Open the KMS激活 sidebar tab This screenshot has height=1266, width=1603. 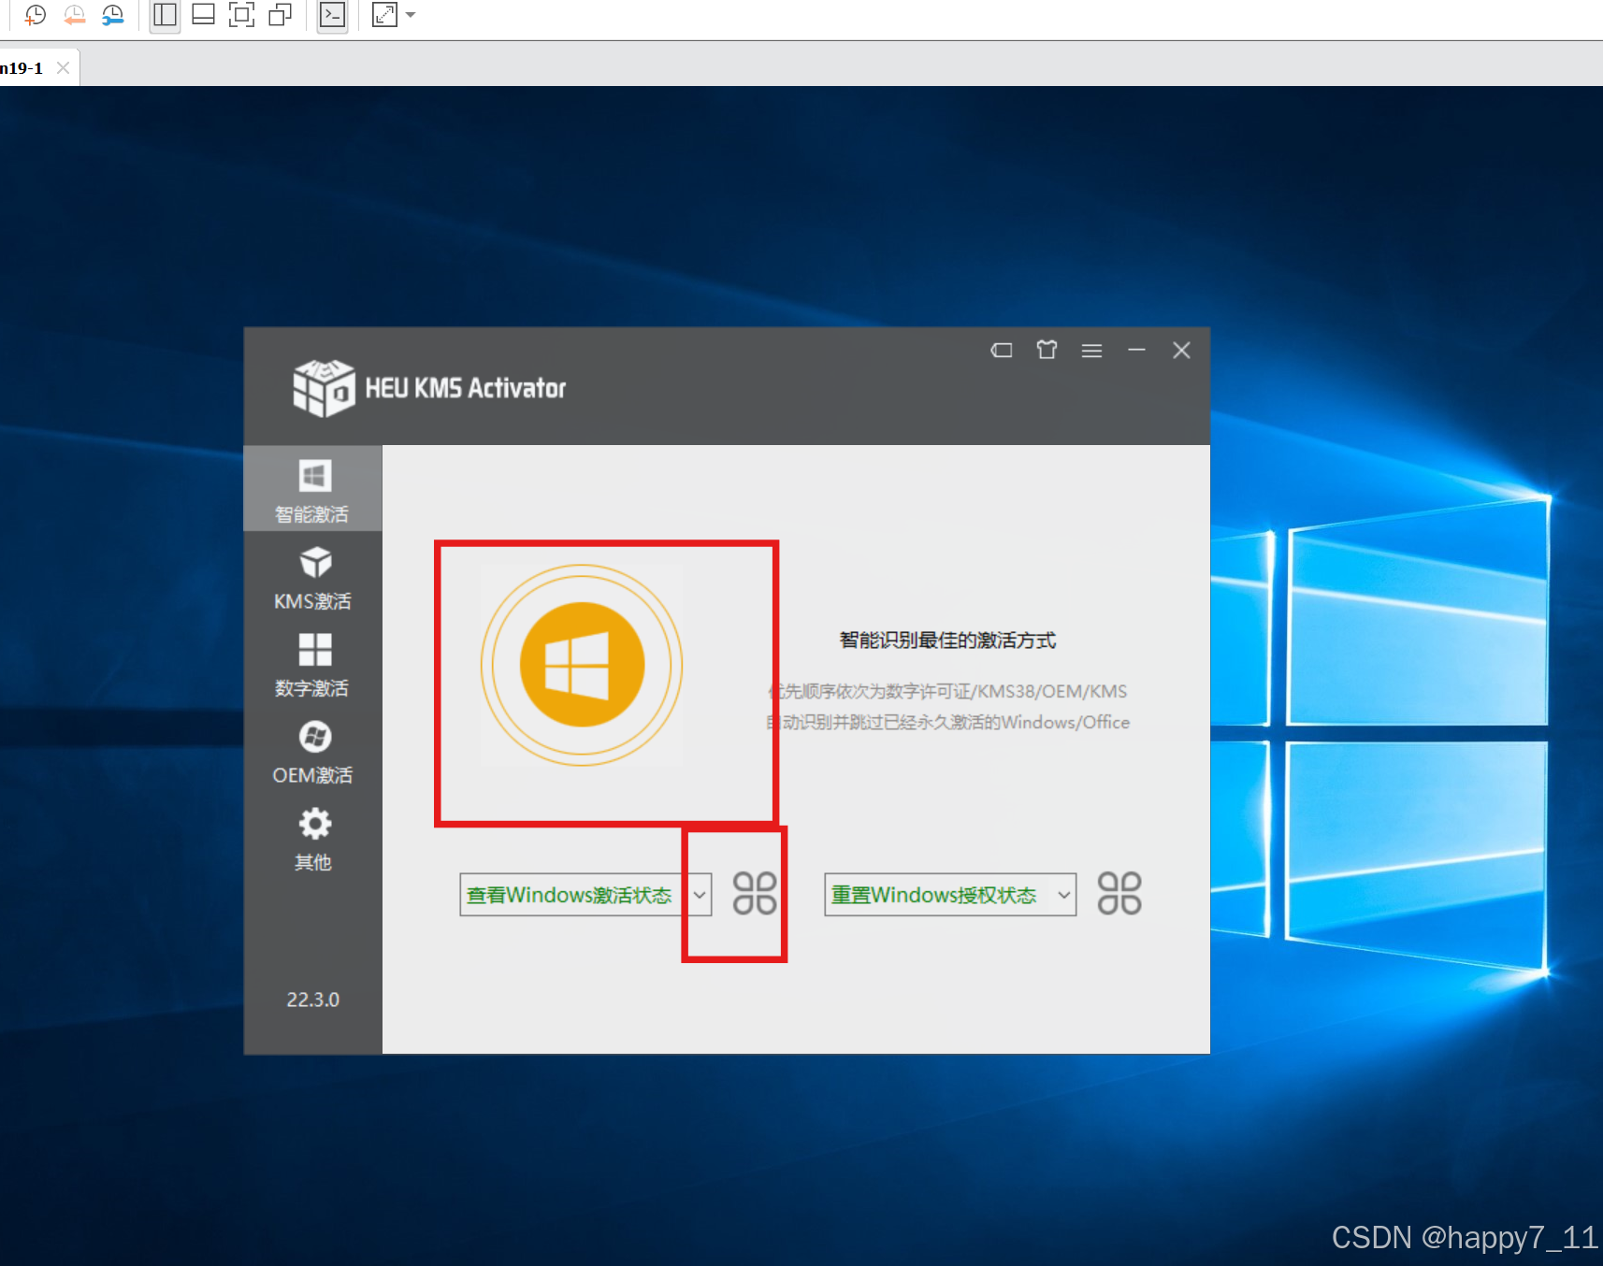click(x=313, y=578)
